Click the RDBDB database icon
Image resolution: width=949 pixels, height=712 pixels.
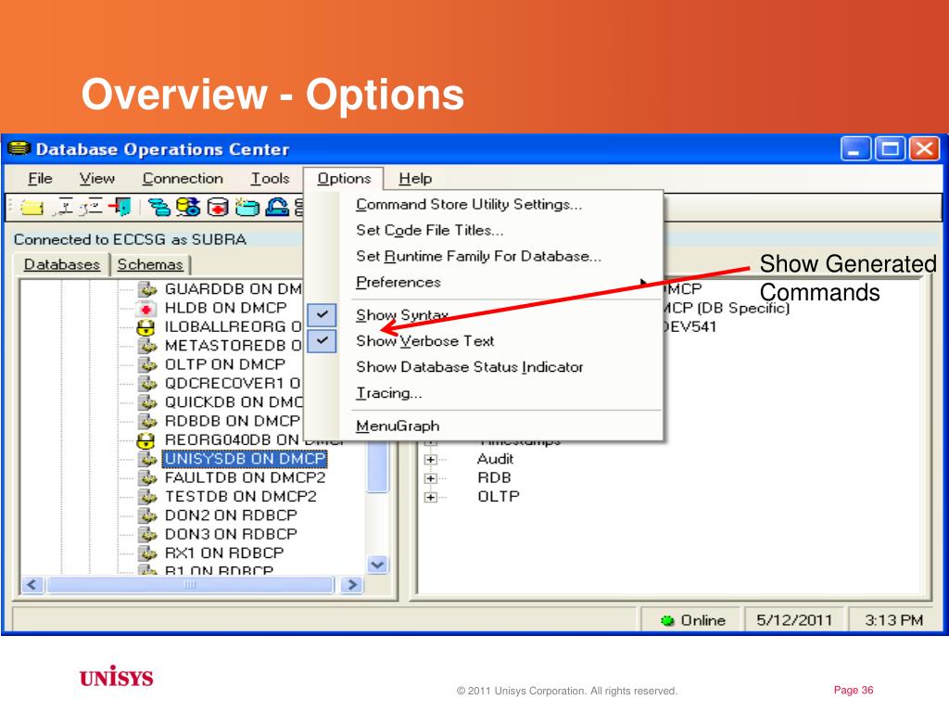tap(146, 421)
